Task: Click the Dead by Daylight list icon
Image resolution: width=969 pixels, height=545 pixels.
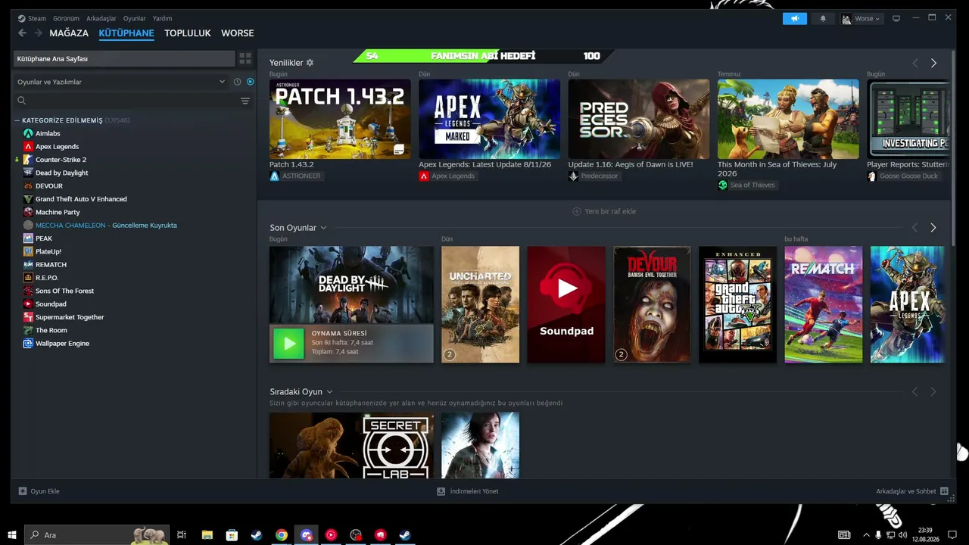Action: click(28, 173)
